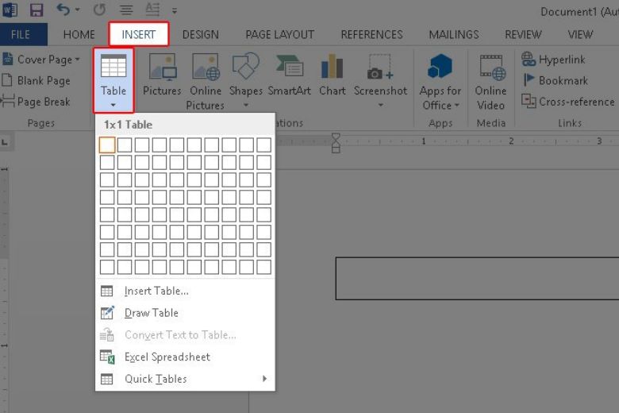This screenshot has height=413, width=619.
Task: Select the 1x1 cell in table grid
Action: 107,145
